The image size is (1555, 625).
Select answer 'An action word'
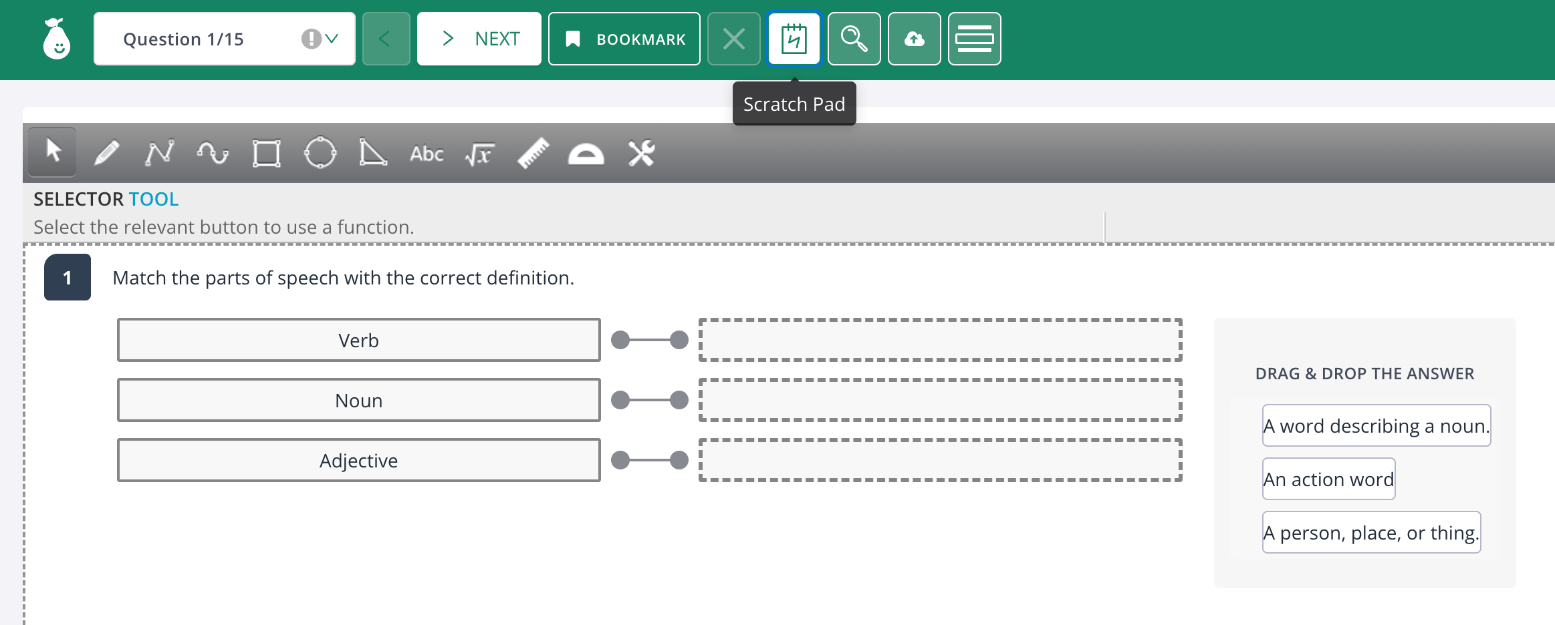[x=1329, y=479]
